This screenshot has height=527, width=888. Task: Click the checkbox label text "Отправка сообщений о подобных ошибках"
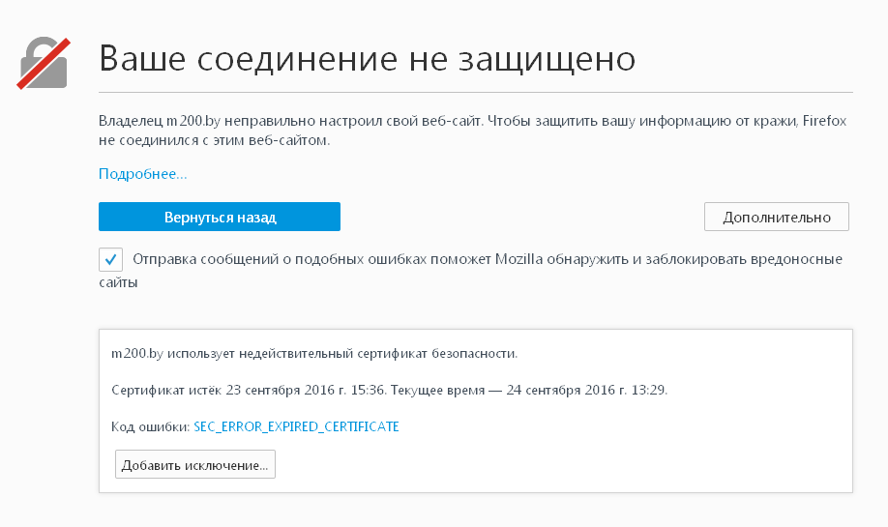point(280,259)
